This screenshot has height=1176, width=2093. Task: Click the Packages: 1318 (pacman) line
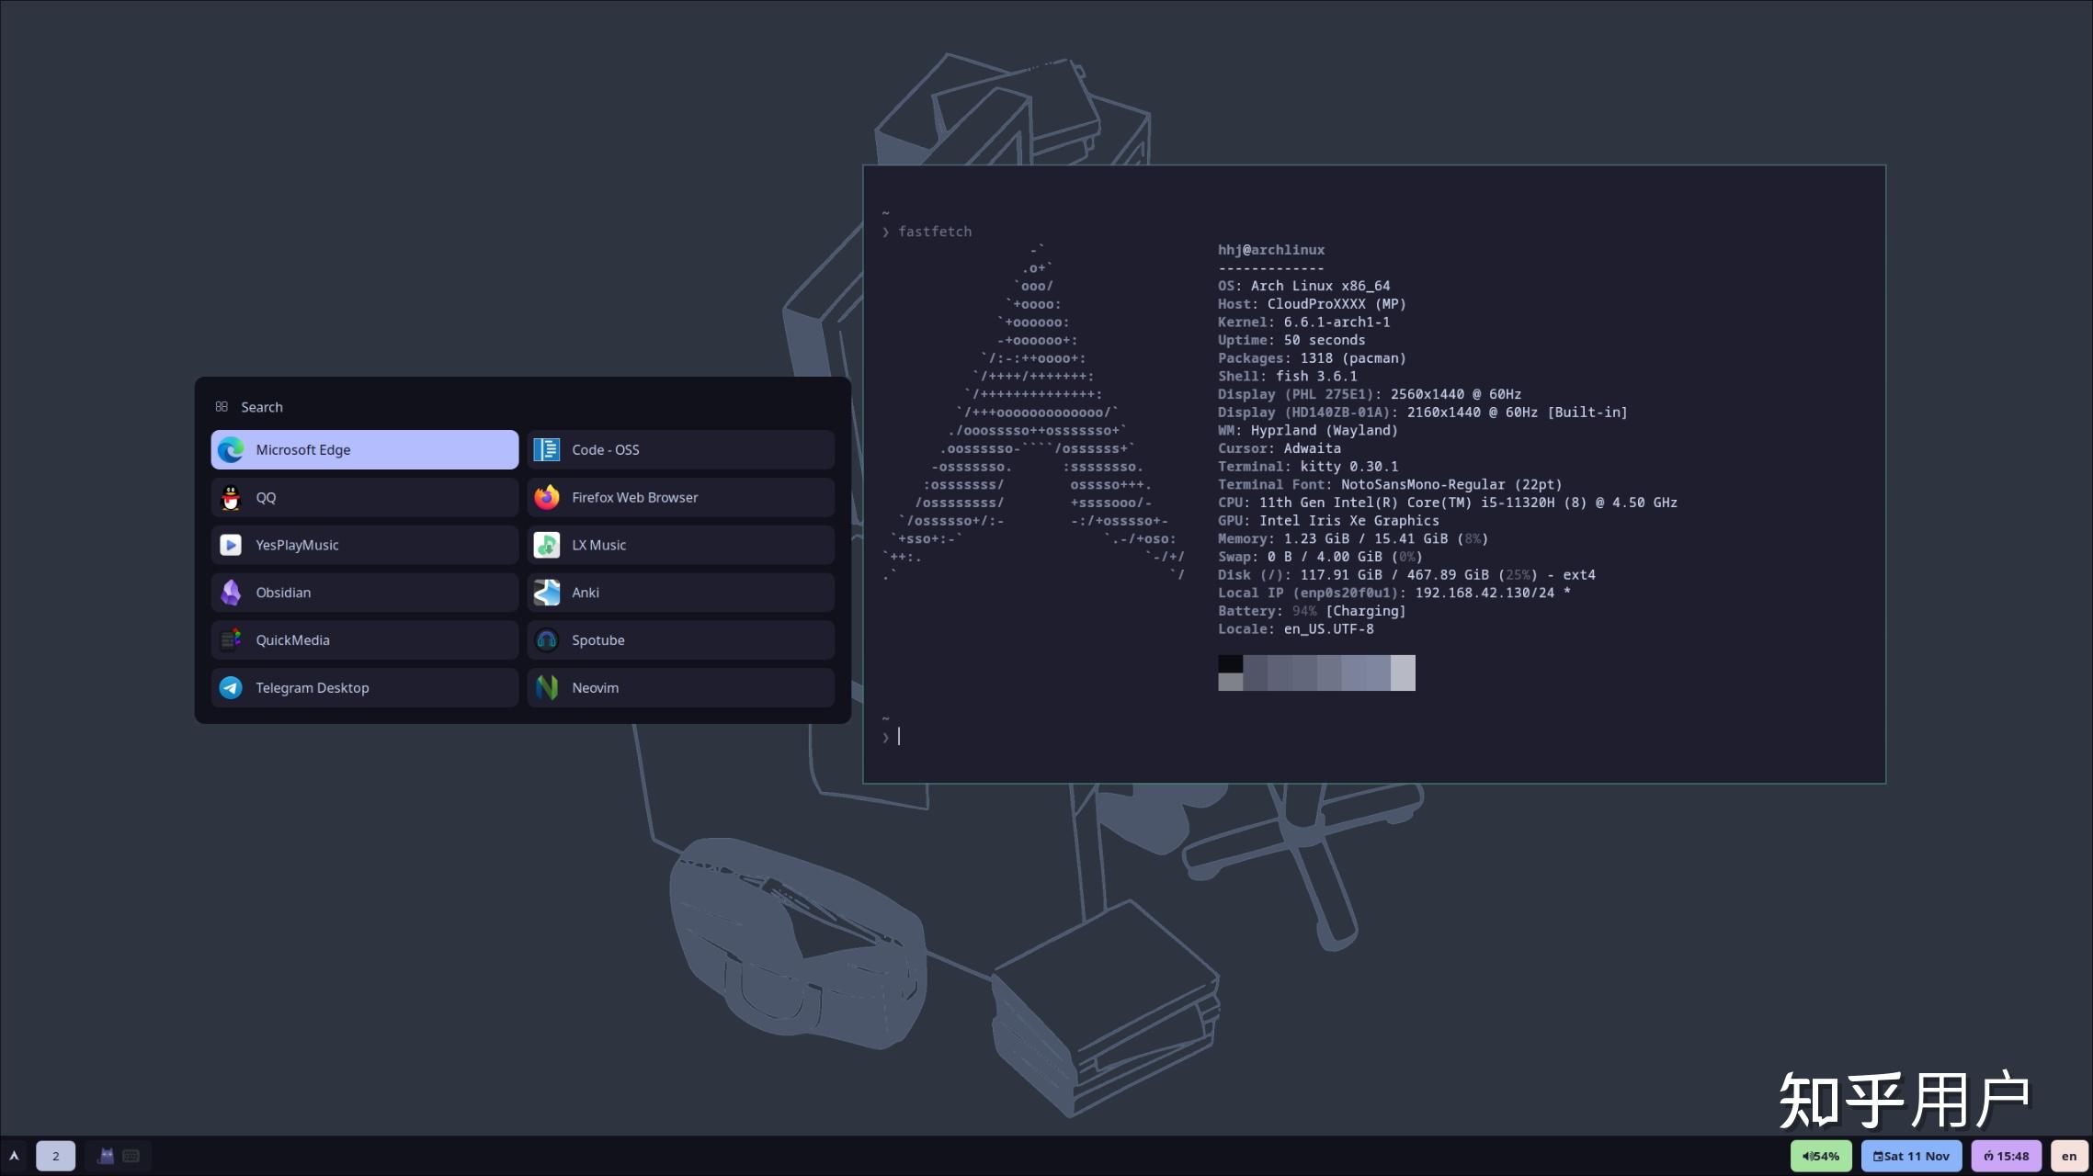click(x=1312, y=358)
